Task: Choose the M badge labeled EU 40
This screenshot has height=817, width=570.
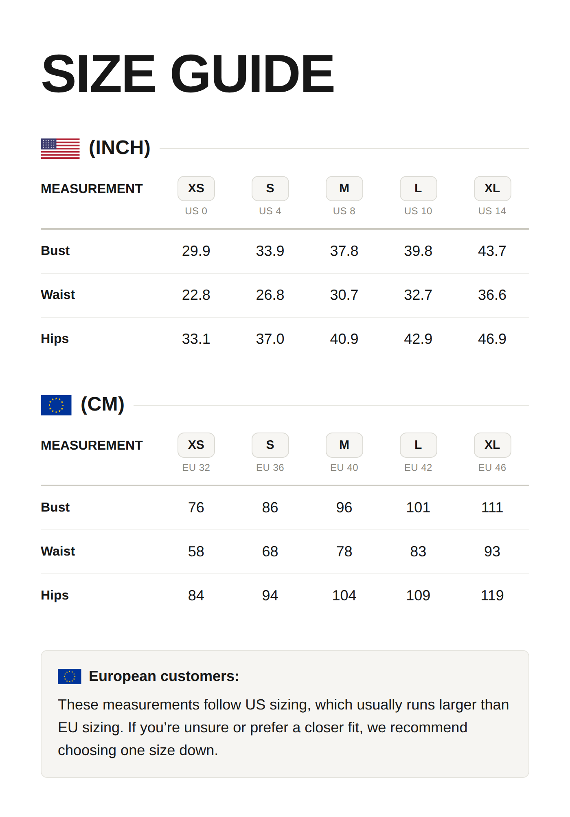Action: (x=344, y=445)
